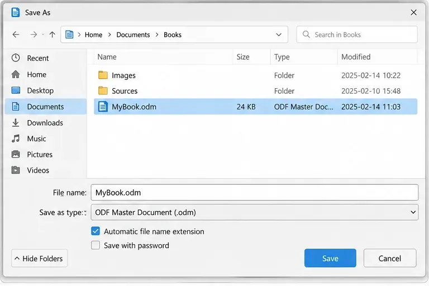The height and width of the screenshot is (286, 429).
Task: Click the Sources folder icon
Action: [103, 90]
